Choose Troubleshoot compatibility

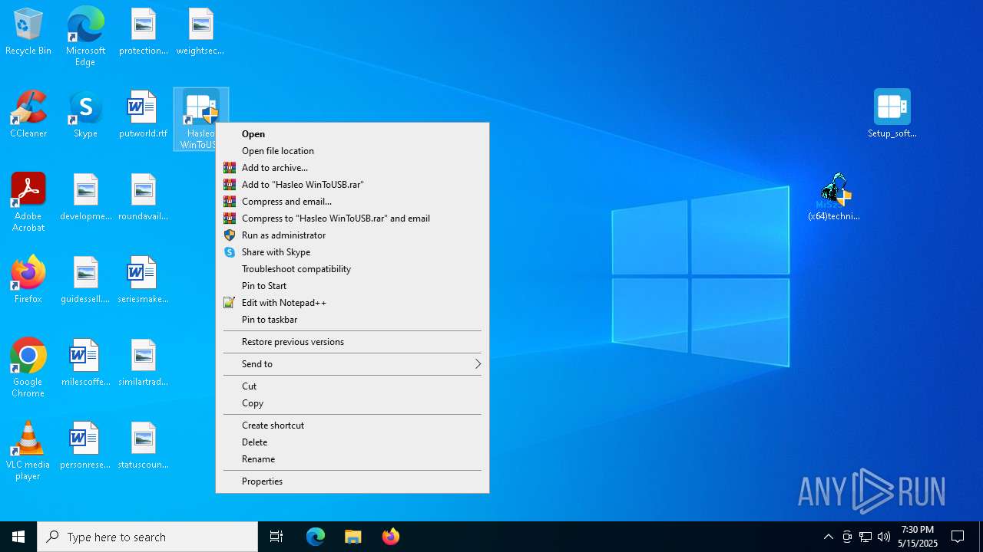tap(352, 269)
